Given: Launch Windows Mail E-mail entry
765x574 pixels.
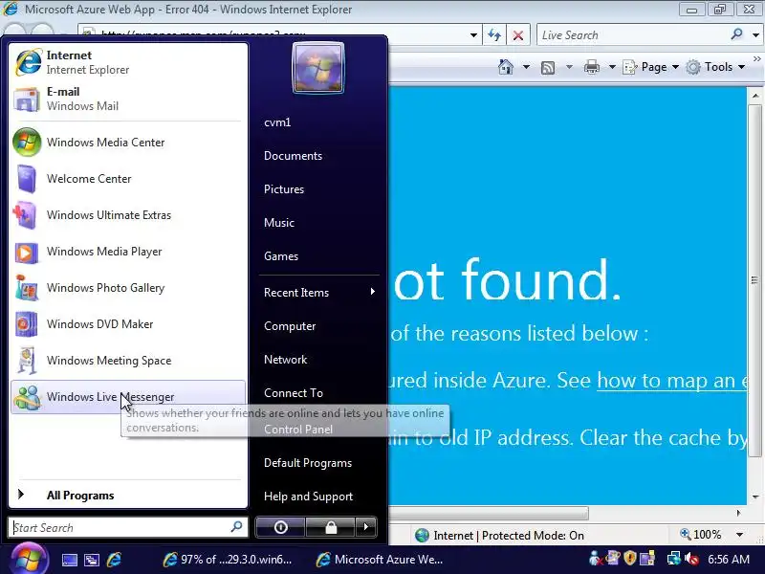Looking at the screenshot, I should 128,99.
